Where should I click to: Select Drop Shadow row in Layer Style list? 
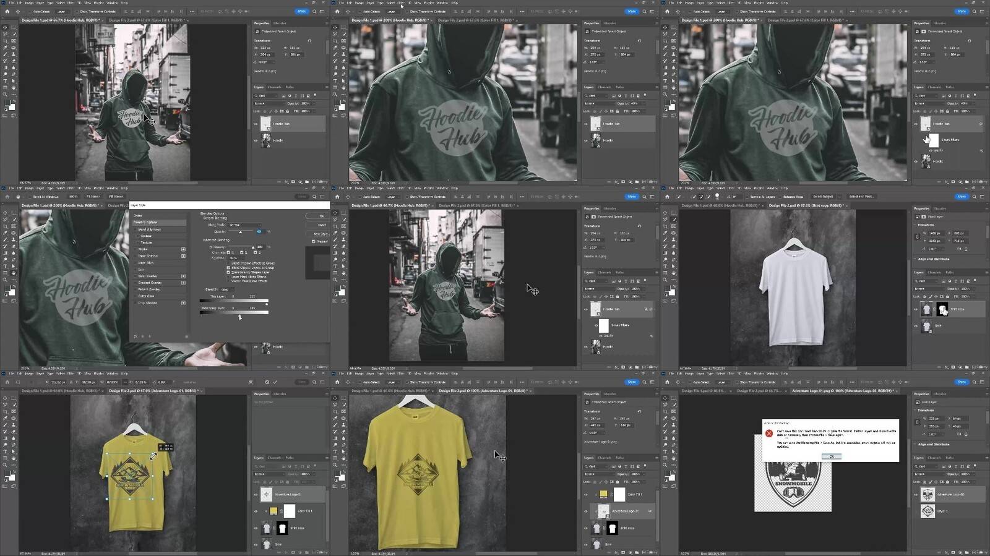pyautogui.click(x=159, y=303)
